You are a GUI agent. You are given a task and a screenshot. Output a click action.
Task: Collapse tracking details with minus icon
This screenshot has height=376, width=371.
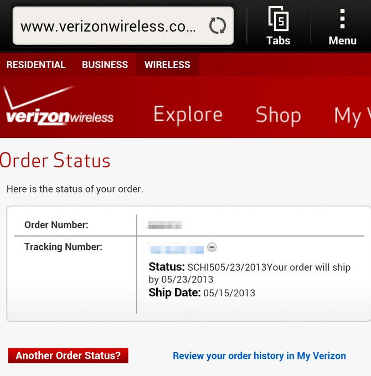[x=212, y=247]
